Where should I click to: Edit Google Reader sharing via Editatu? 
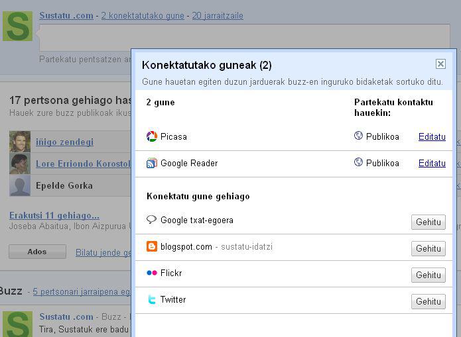click(432, 163)
